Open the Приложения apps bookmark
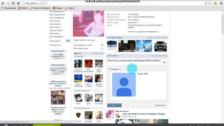 click(x=8, y=8)
